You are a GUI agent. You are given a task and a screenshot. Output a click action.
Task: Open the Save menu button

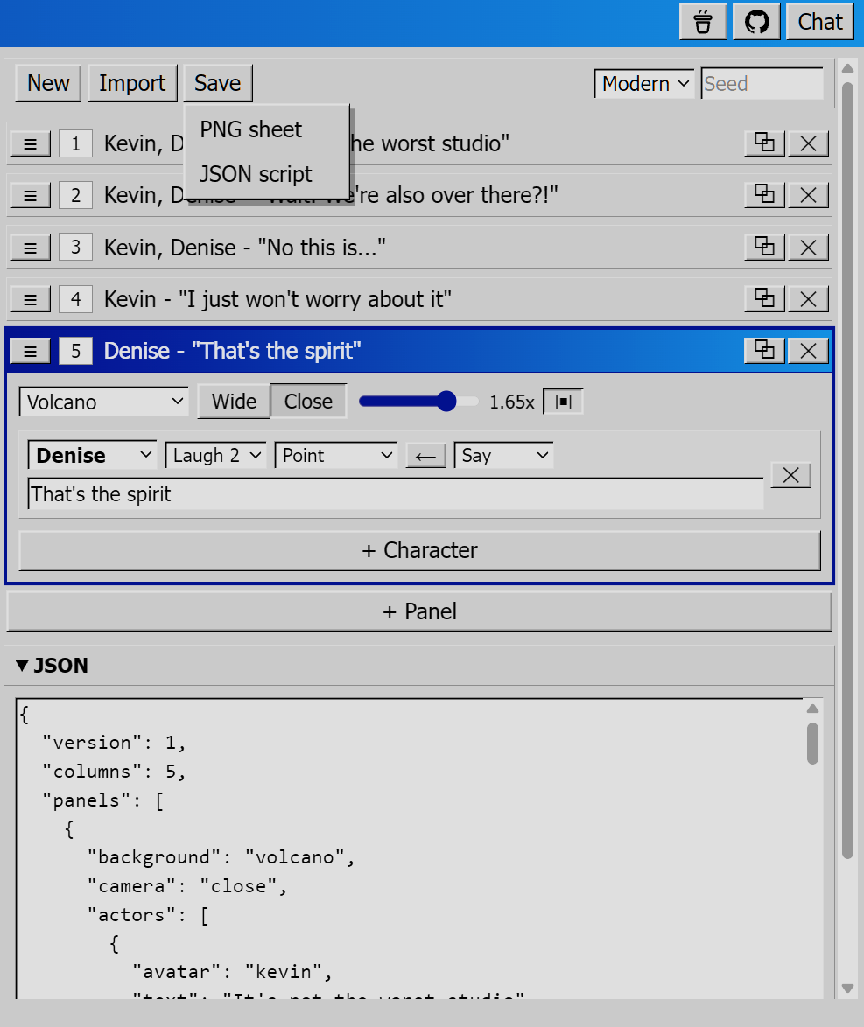[x=218, y=83]
